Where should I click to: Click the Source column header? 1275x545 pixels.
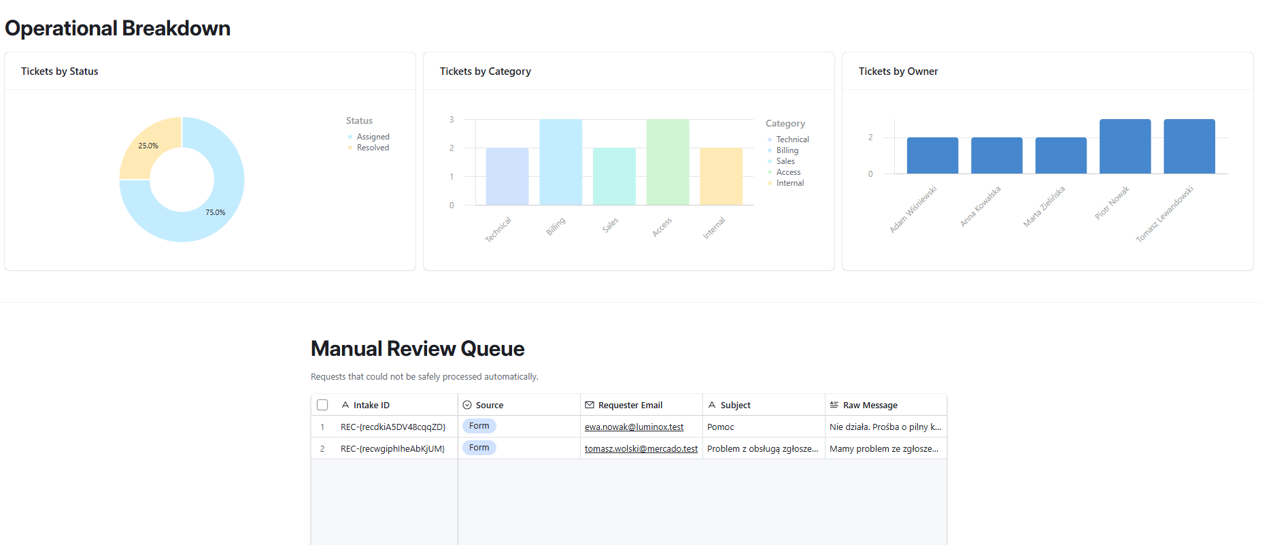tap(519, 405)
